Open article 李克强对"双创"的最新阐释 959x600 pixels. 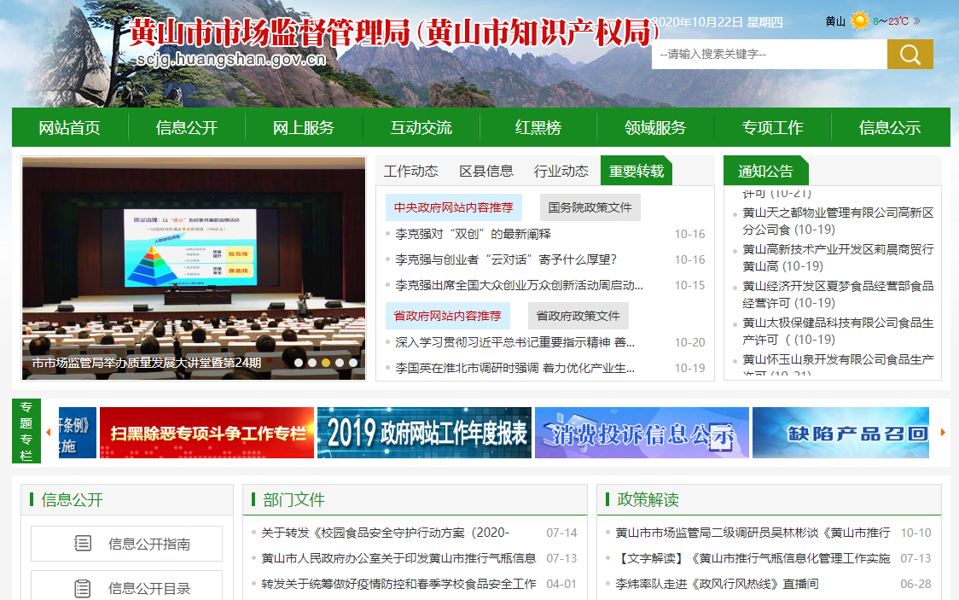(x=473, y=234)
